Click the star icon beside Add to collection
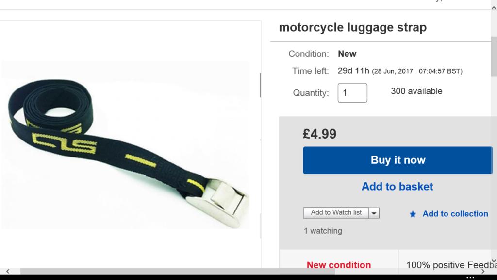The height and width of the screenshot is (280, 497). point(413,214)
